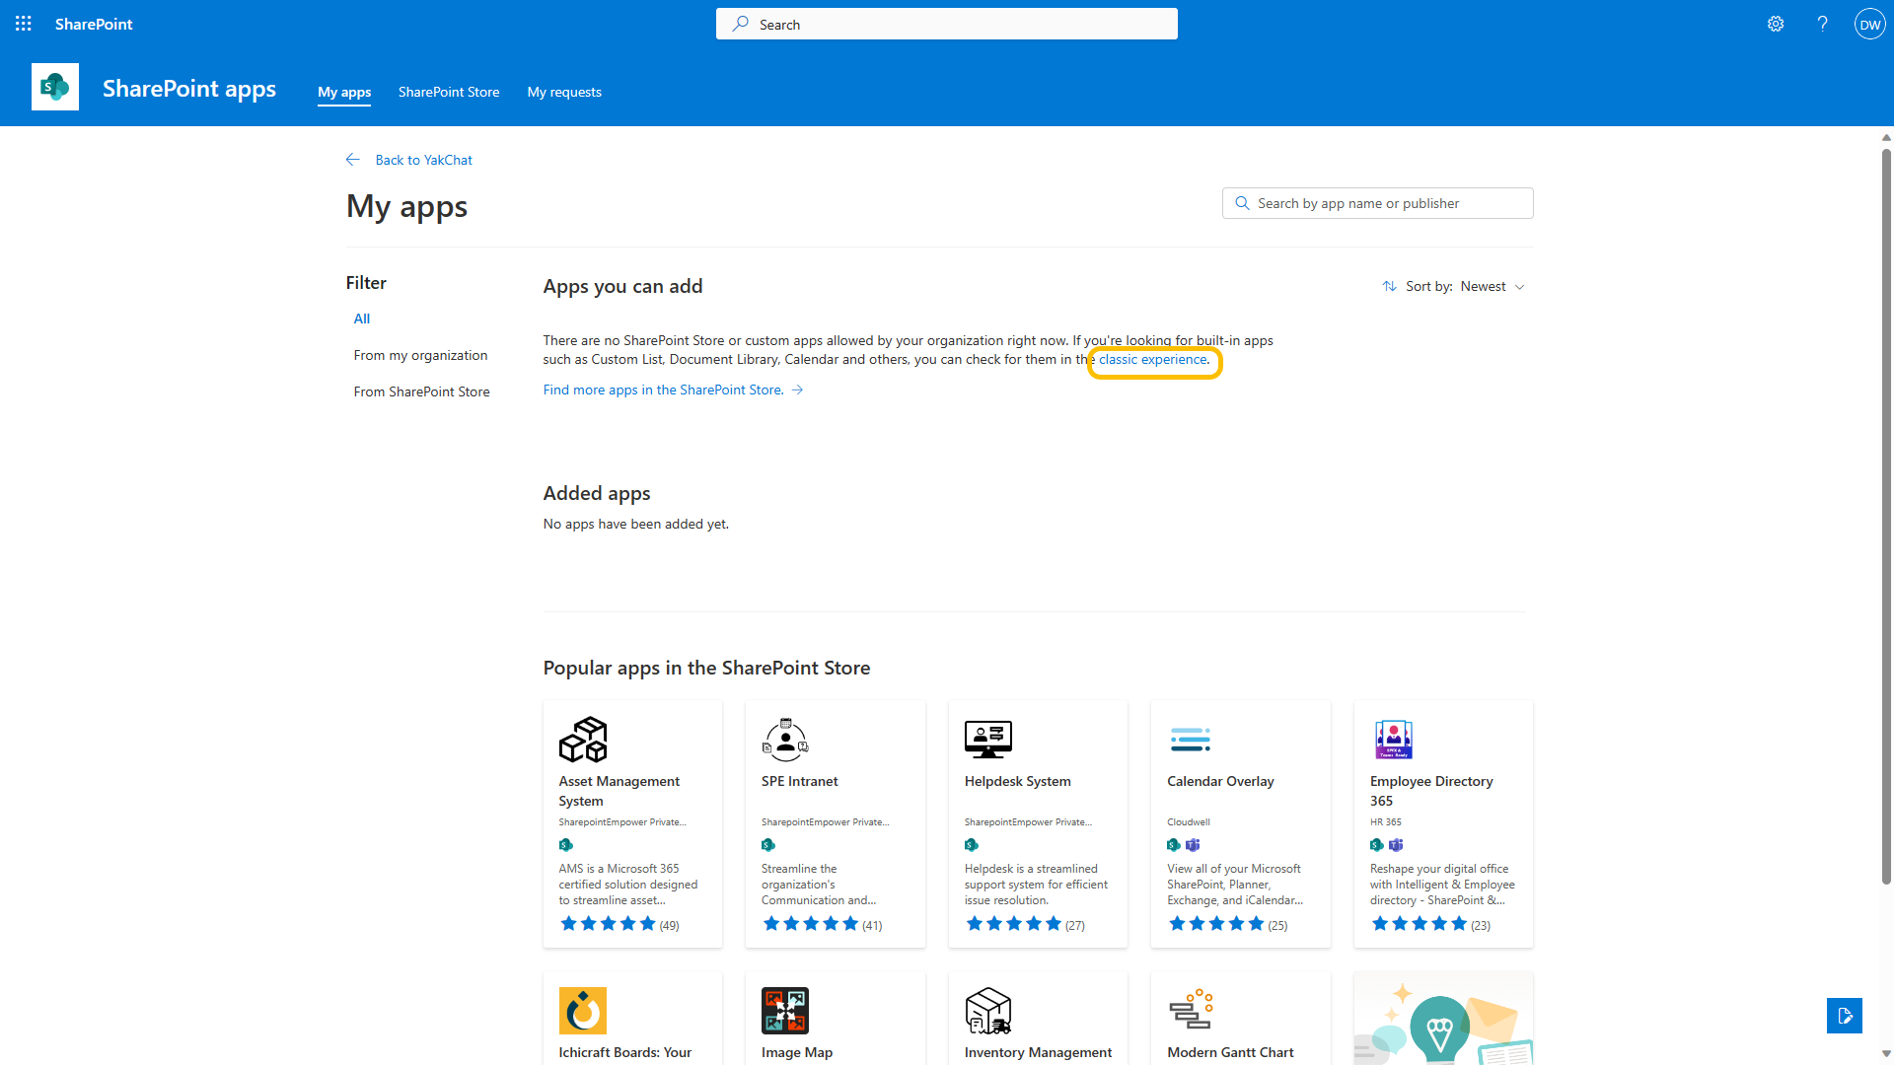Open the Settings gear icon
This screenshot has width=1894, height=1065.
pos(1776,24)
